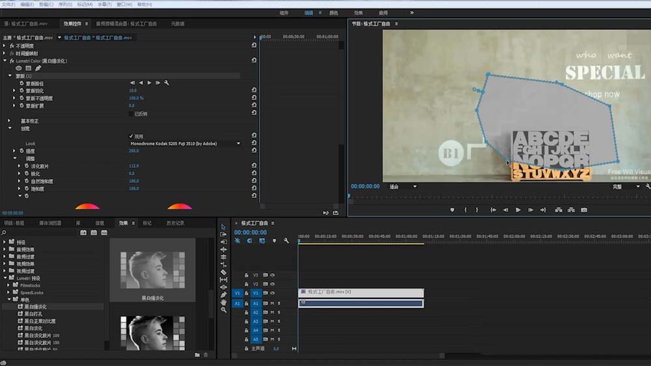Select the free-draw pen mask tool

[x=38, y=68]
